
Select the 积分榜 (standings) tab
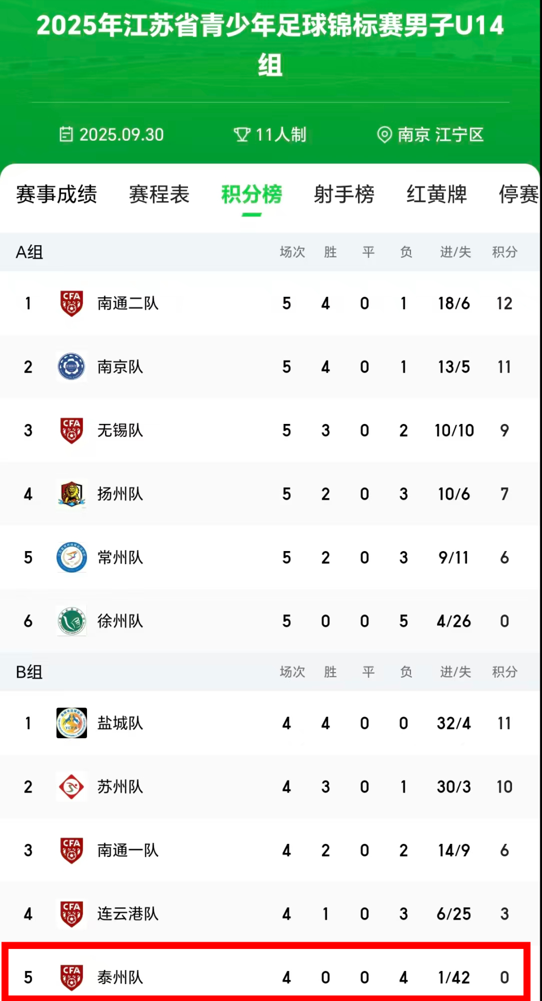[x=252, y=194]
